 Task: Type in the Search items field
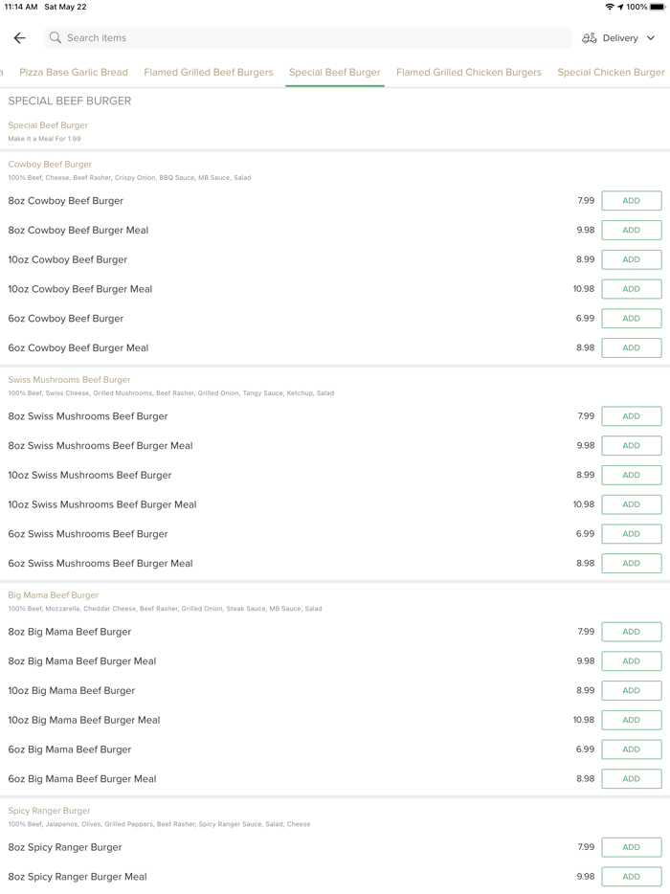pos(306,38)
